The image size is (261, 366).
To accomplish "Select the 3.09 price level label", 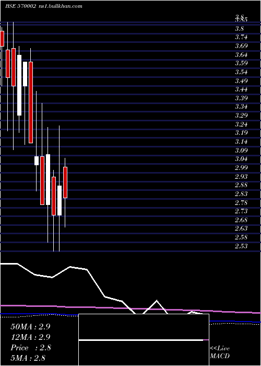I will point(241,151).
